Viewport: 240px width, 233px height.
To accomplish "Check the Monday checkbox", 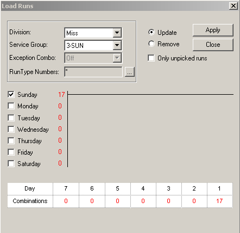I will pos(11,106).
